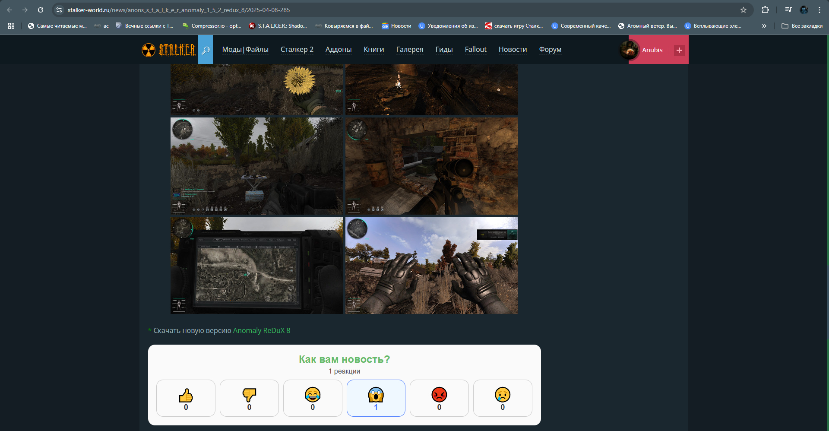React with the angry red face emoji

click(439, 398)
